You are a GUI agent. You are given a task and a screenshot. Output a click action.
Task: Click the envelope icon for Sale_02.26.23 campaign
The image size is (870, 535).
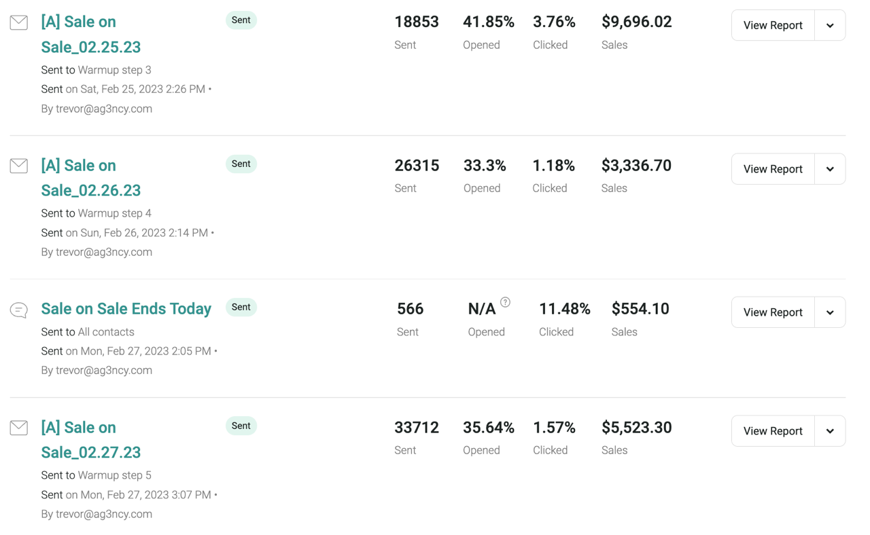click(19, 166)
